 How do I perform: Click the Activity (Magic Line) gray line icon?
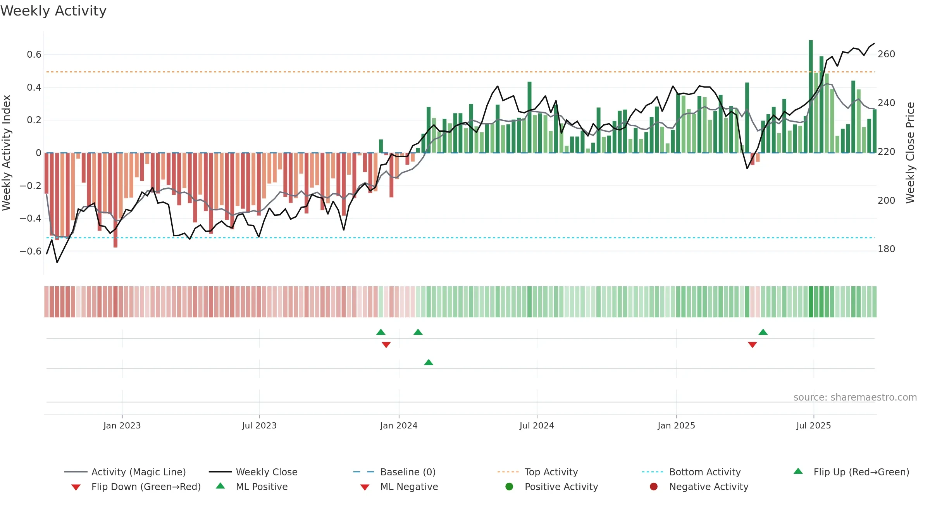coord(76,472)
